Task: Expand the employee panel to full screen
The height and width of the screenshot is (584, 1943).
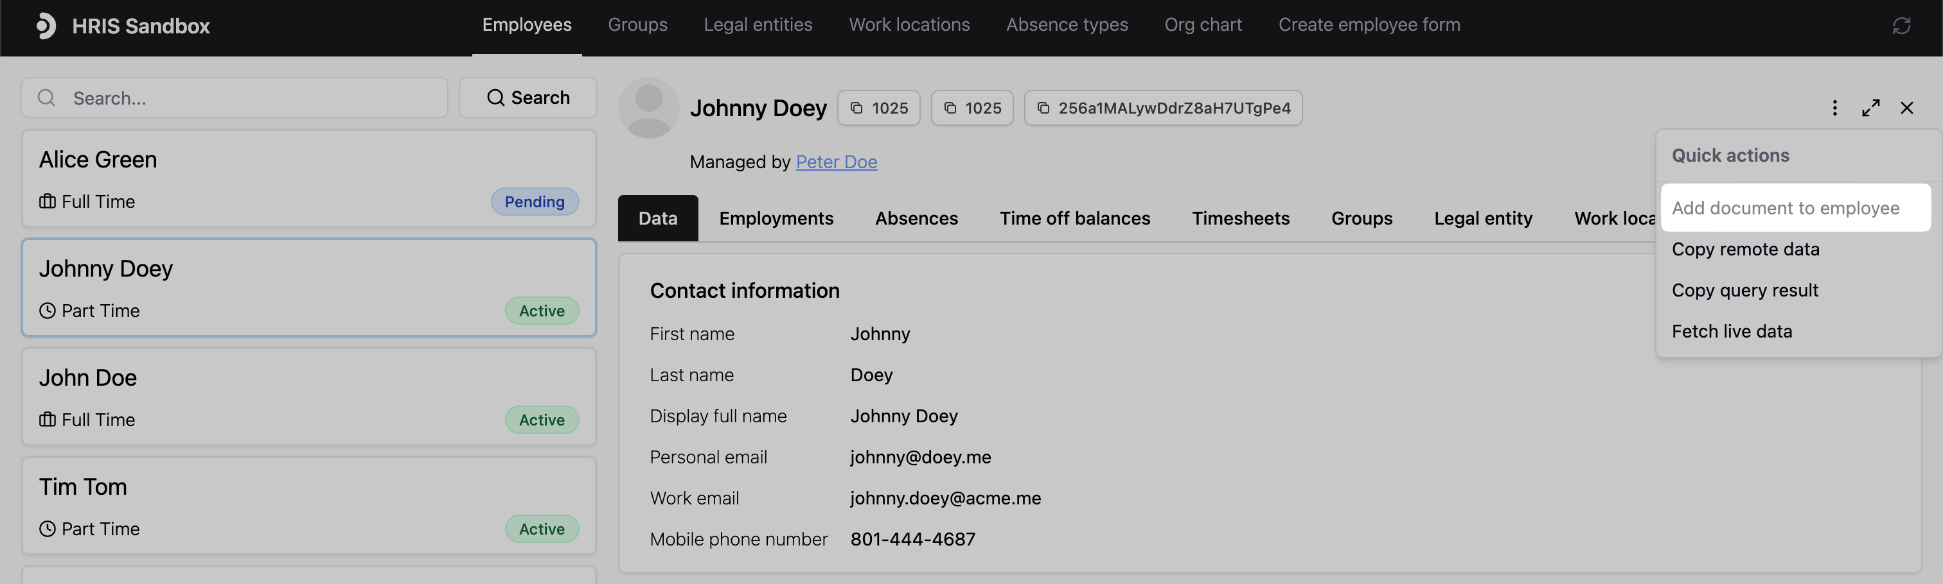Action: [x=1870, y=108]
